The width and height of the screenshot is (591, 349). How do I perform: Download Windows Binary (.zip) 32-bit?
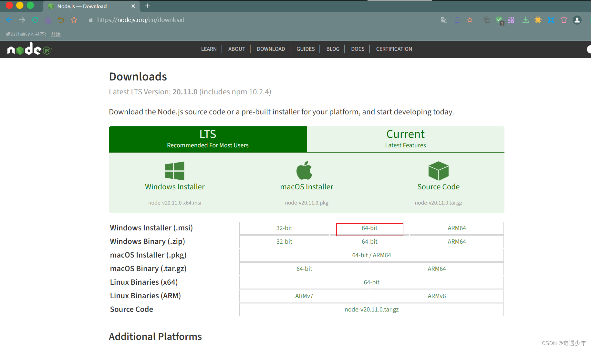pyautogui.click(x=284, y=242)
